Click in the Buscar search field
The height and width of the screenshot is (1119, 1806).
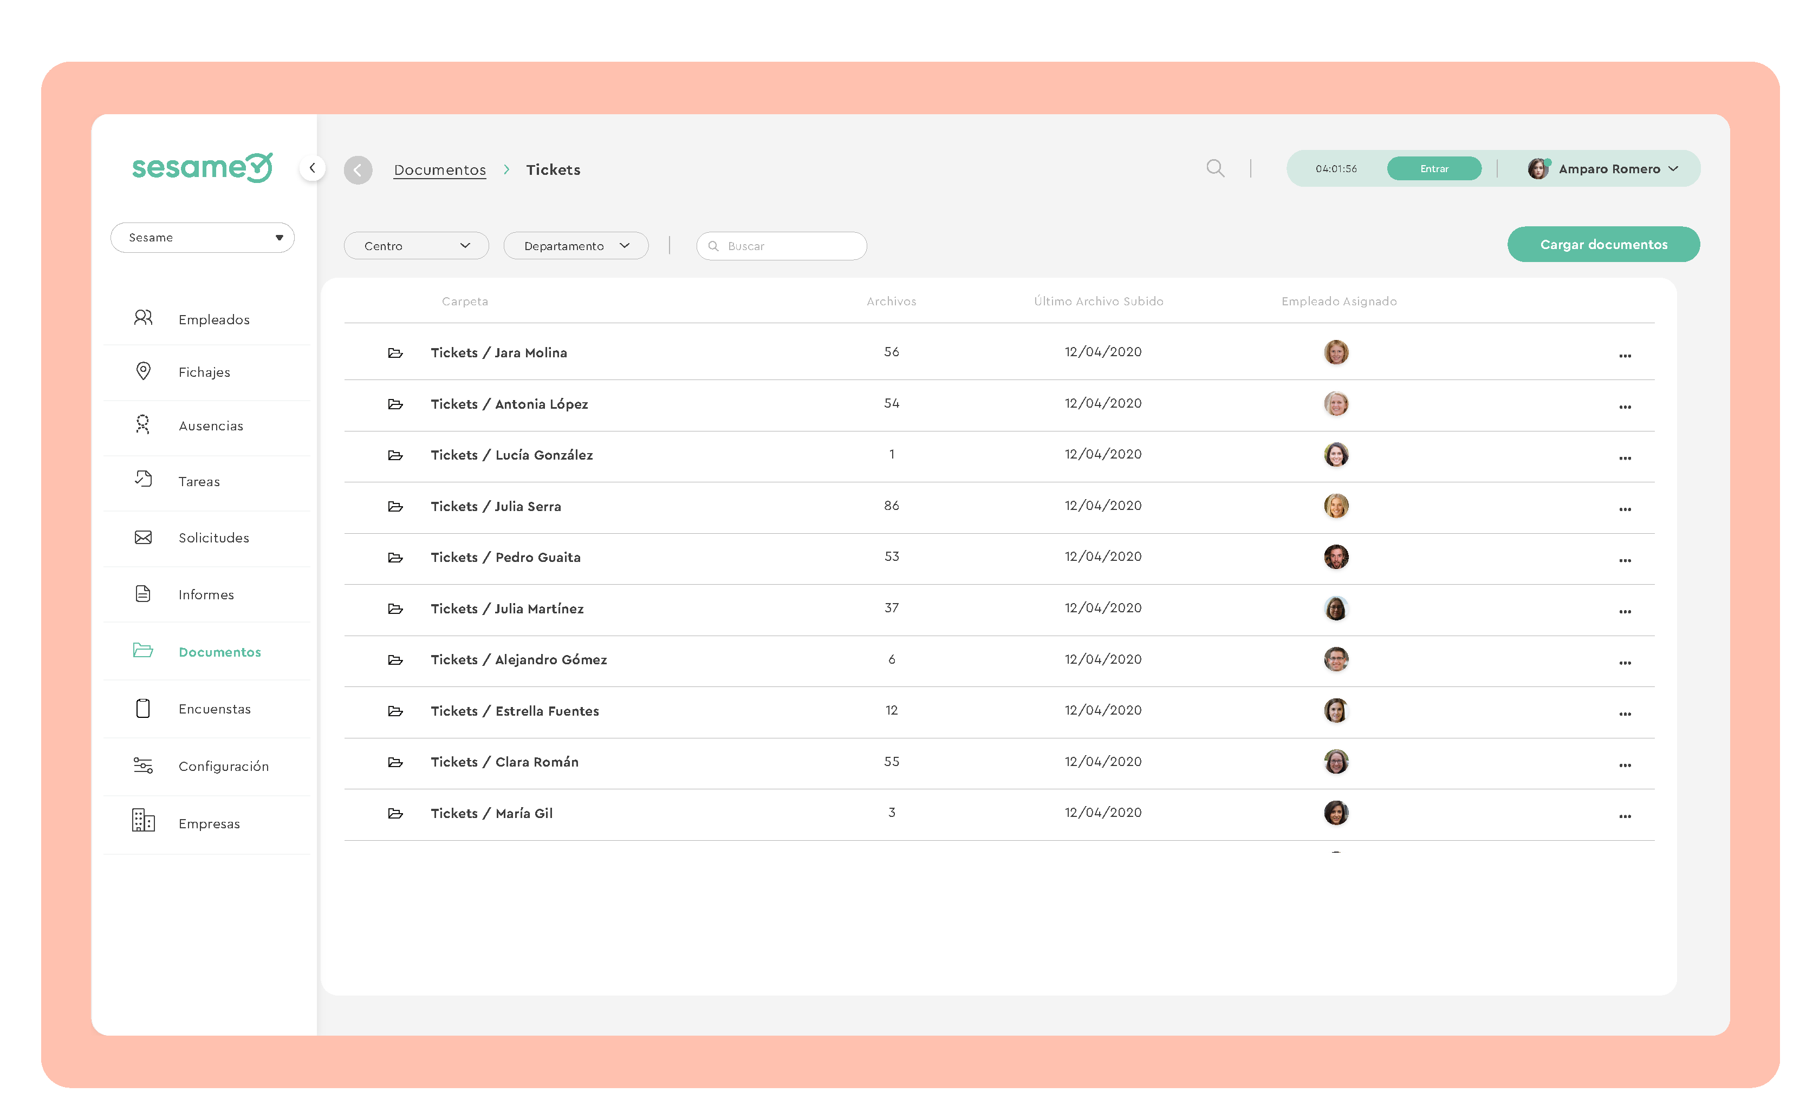tap(781, 246)
